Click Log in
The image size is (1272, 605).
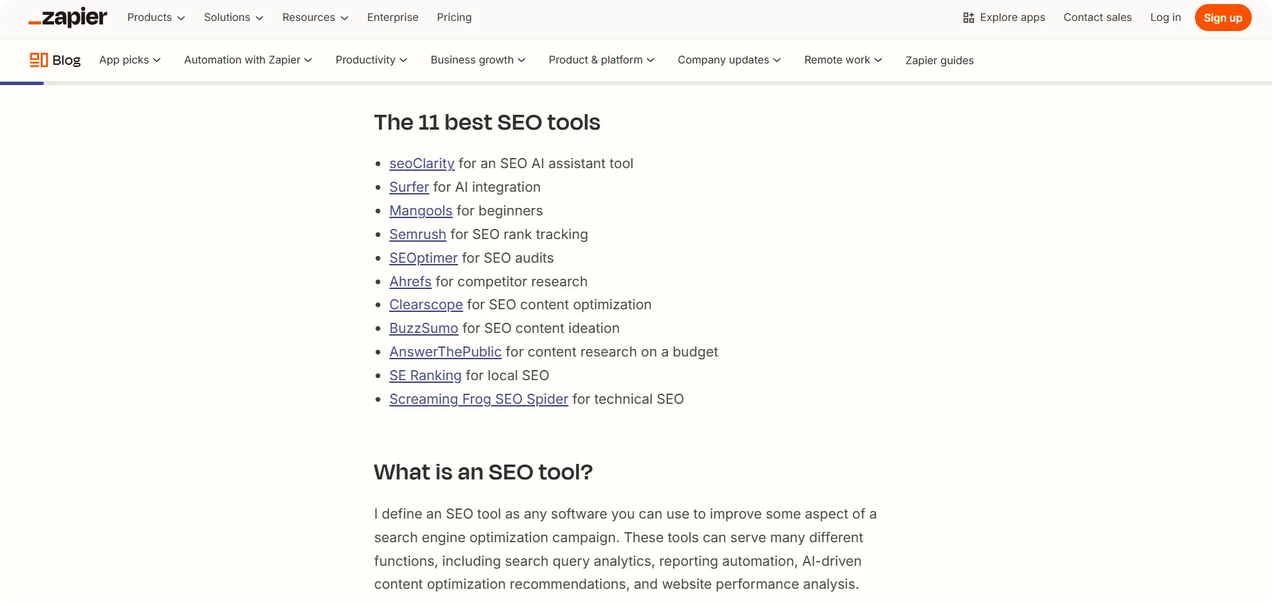[x=1166, y=18]
